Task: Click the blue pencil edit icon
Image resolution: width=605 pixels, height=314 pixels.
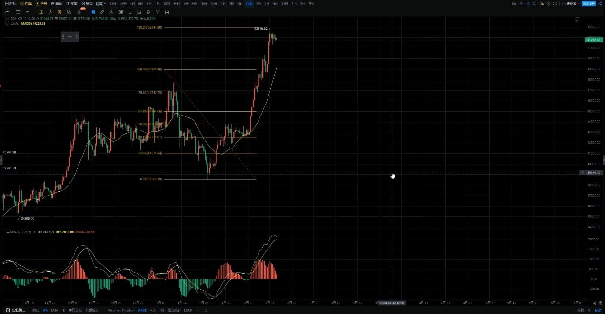Action: click(x=528, y=4)
